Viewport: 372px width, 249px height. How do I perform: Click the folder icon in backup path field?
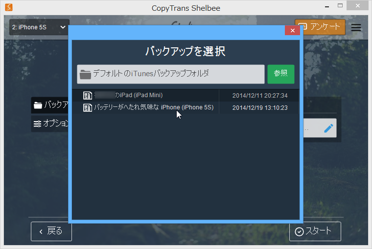click(85, 74)
